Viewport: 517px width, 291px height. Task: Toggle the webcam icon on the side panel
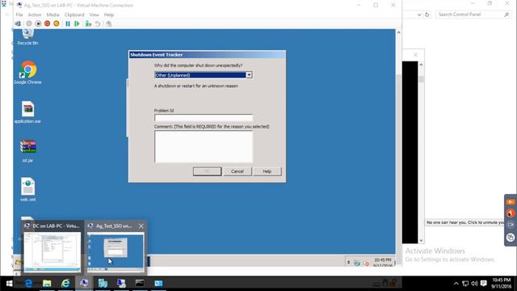(511, 225)
